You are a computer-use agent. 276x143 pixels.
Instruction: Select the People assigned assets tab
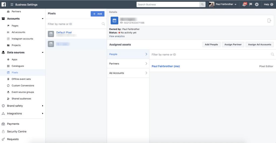[x=128, y=54]
